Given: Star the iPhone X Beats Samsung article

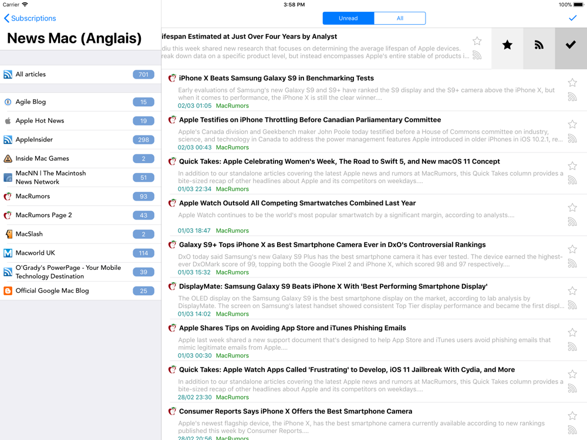Looking at the screenshot, I should [572, 83].
